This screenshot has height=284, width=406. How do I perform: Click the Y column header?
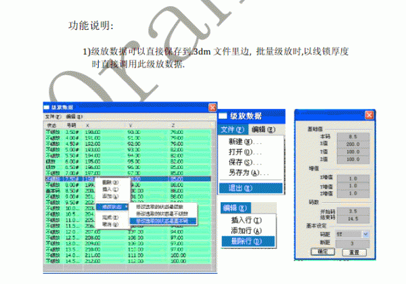coord(131,125)
